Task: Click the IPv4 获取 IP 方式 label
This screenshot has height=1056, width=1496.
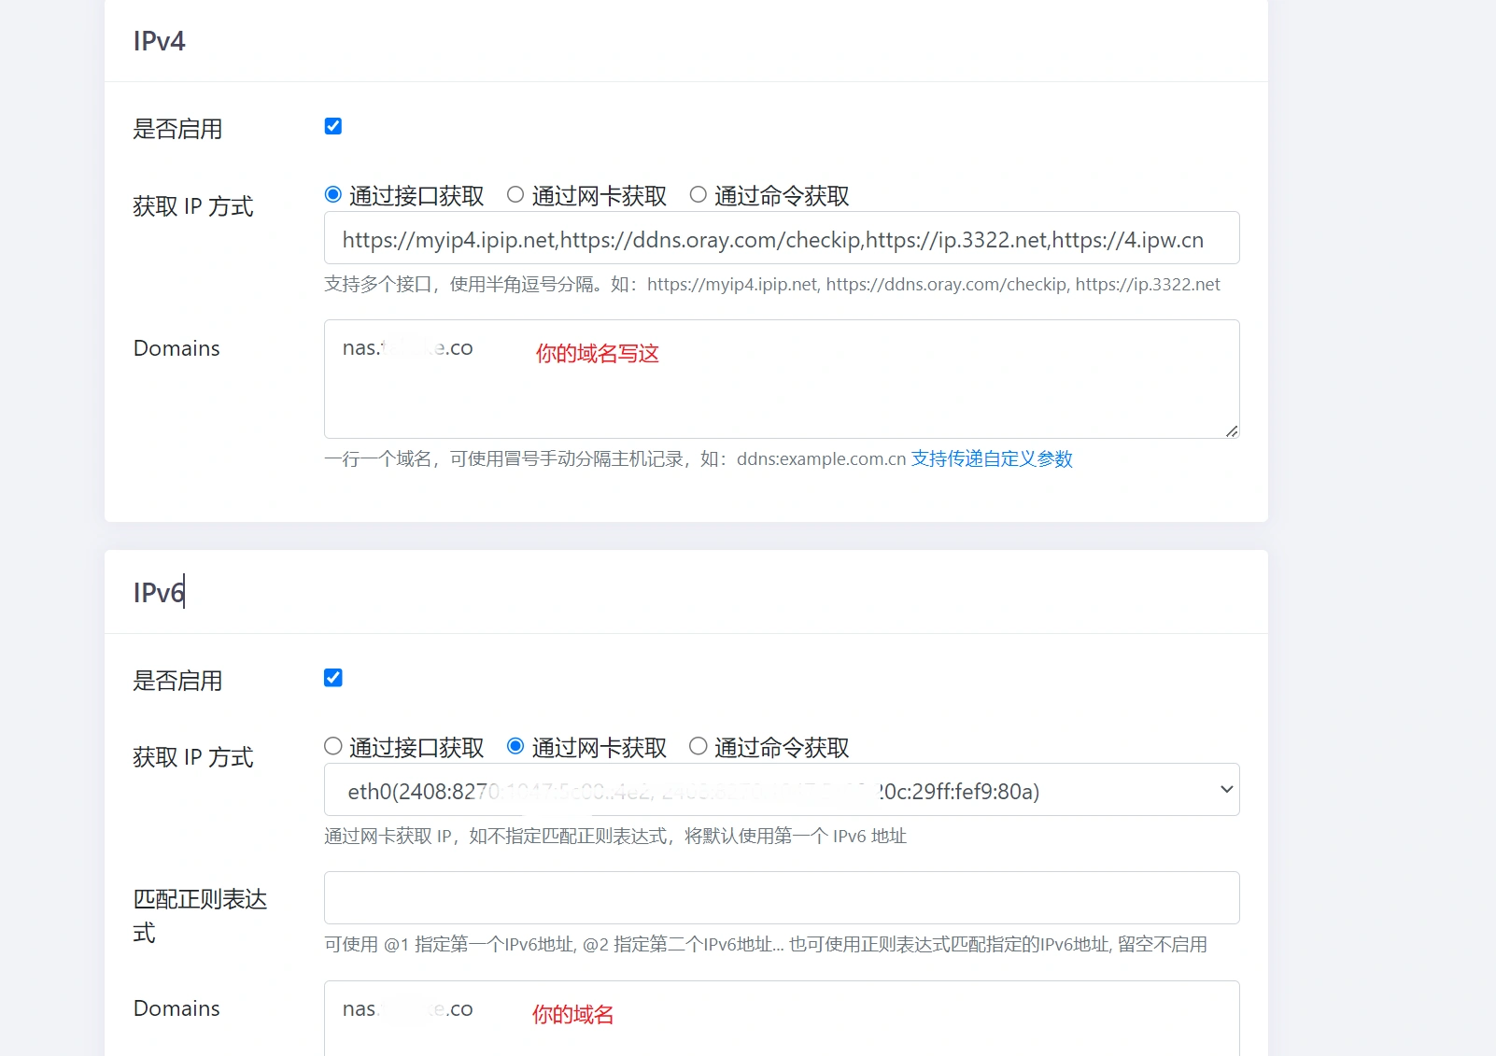Action: [x=193, y=206]
